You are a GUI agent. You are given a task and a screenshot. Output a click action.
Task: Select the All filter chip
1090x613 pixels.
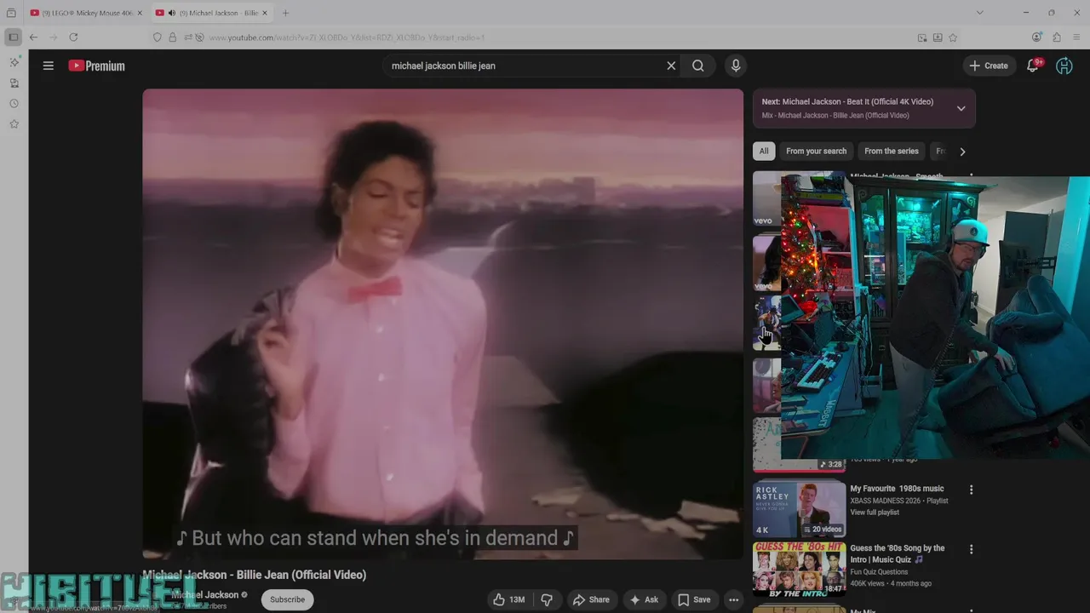764,152
